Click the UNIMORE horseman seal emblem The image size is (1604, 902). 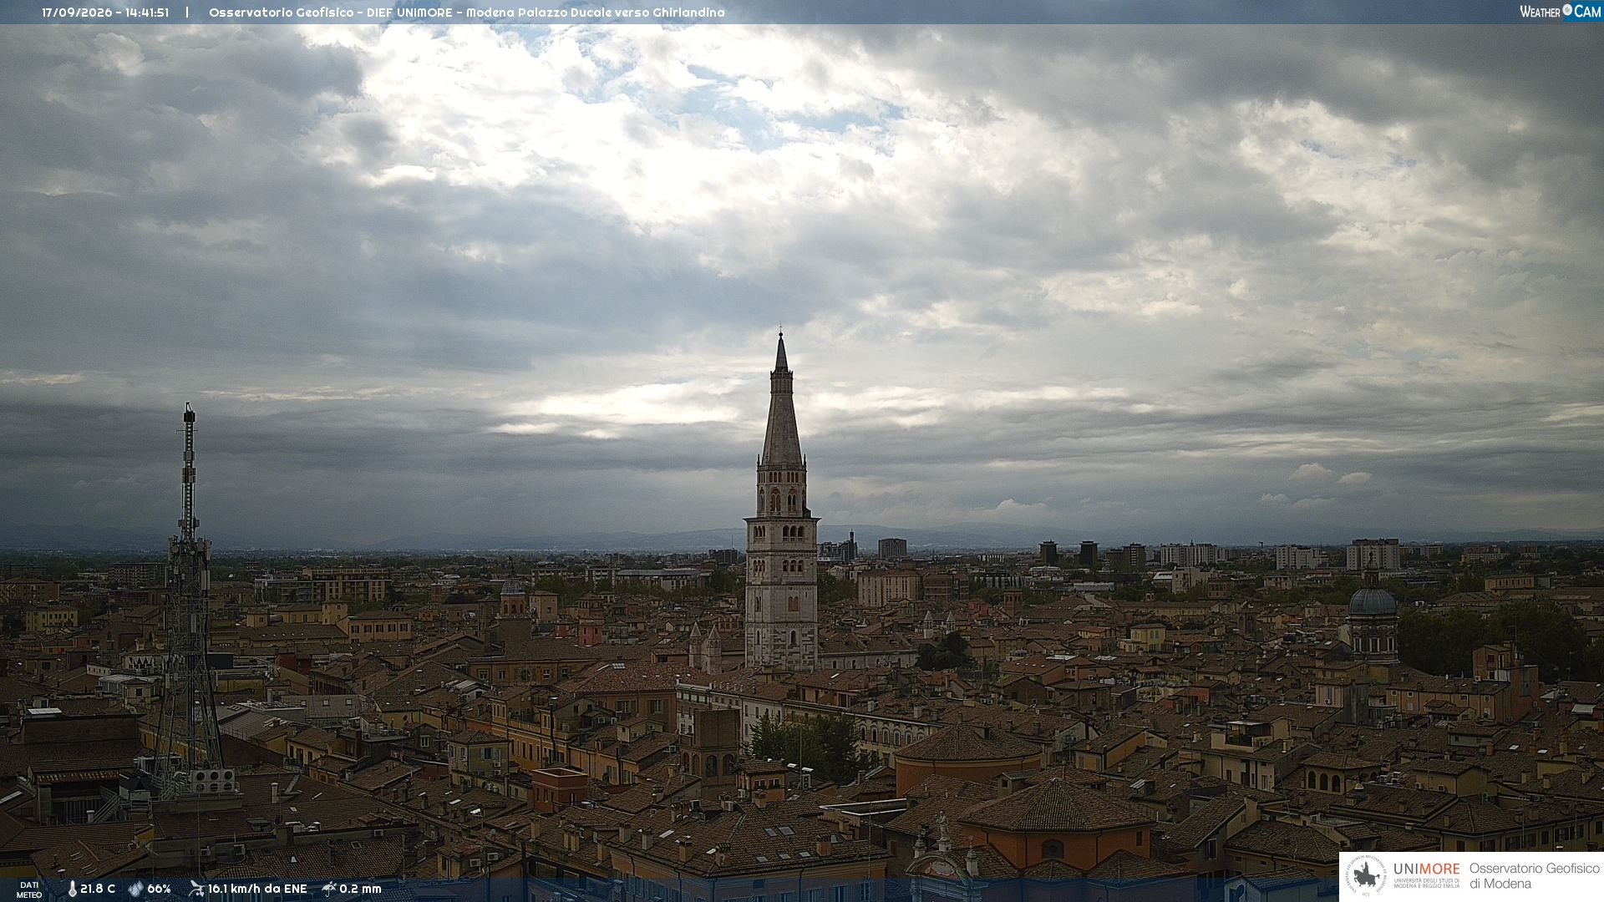pos(1367,876)
